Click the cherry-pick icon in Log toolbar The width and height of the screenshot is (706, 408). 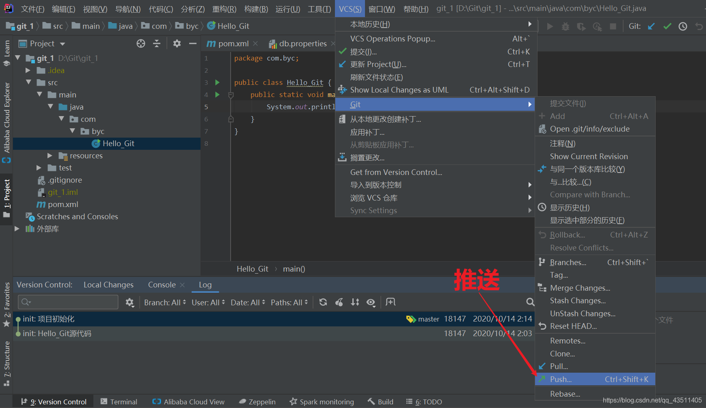[339, 302]
